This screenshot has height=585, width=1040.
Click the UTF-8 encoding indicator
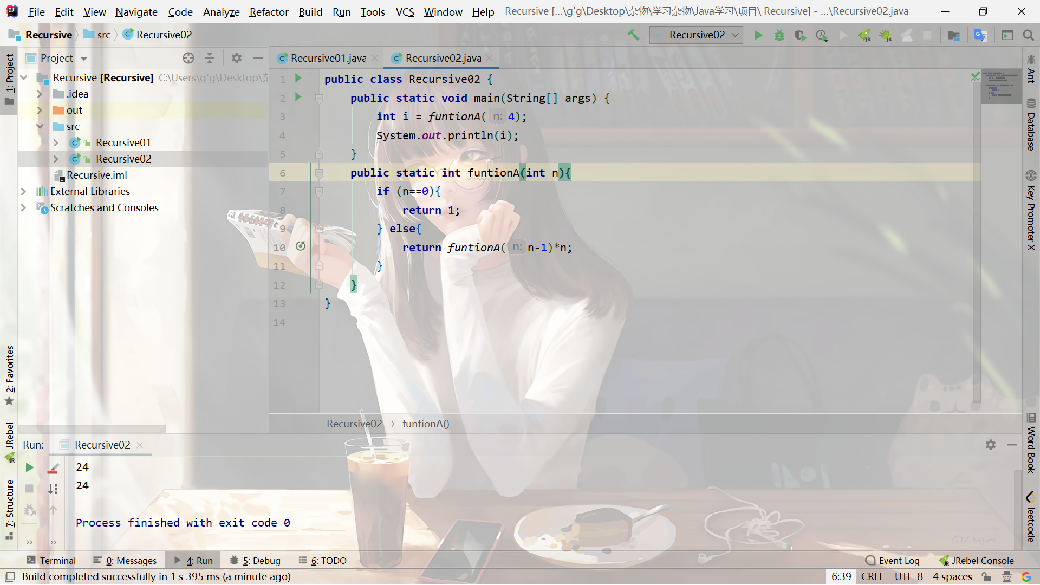908,577
